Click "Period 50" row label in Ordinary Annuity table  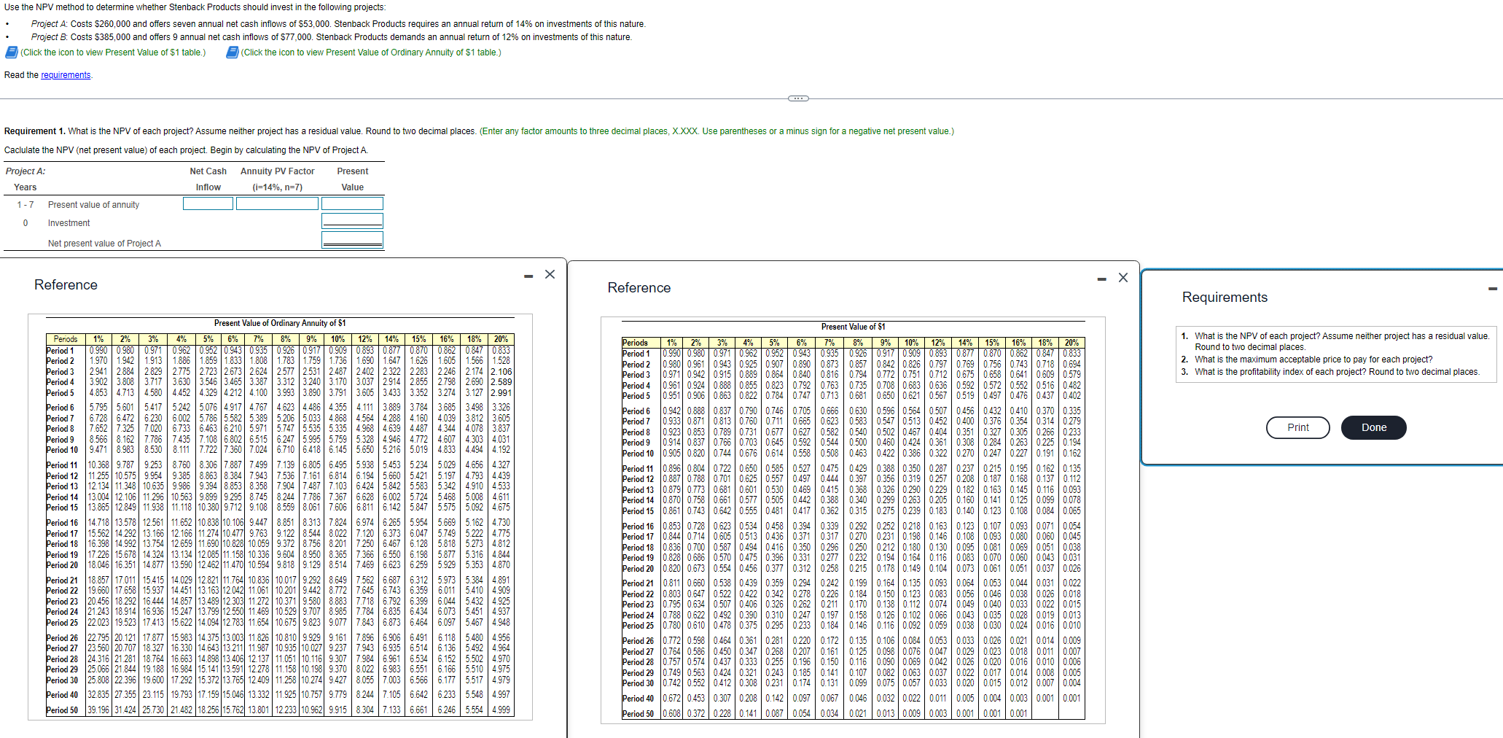tap(62, 710)
